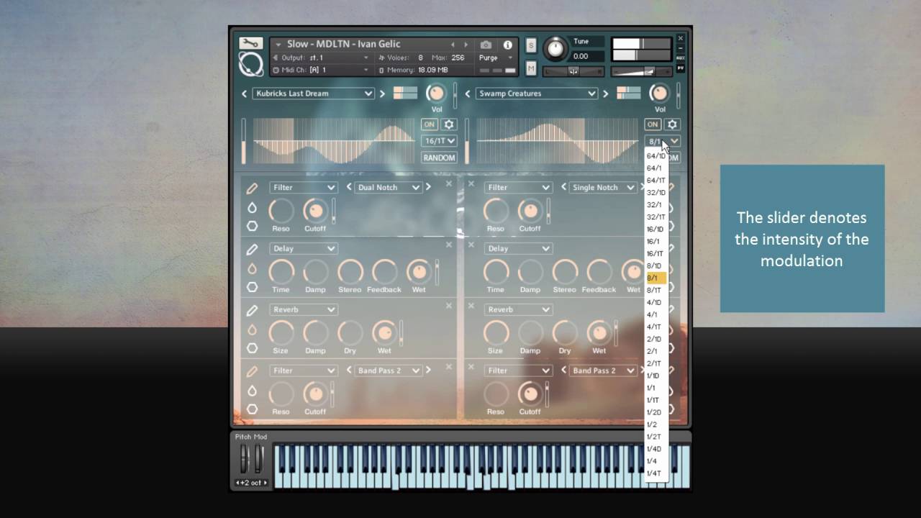Click the camera snapshot icon
Screen dimensions: 921x518
click(x=486, y=45)
